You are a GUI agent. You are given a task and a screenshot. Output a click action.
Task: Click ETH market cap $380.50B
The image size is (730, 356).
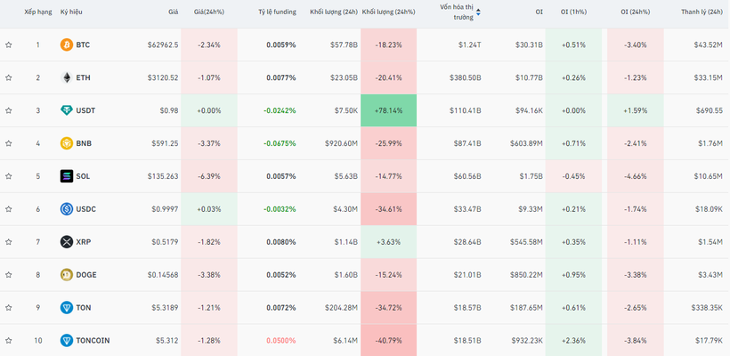[x=466, y=77]
